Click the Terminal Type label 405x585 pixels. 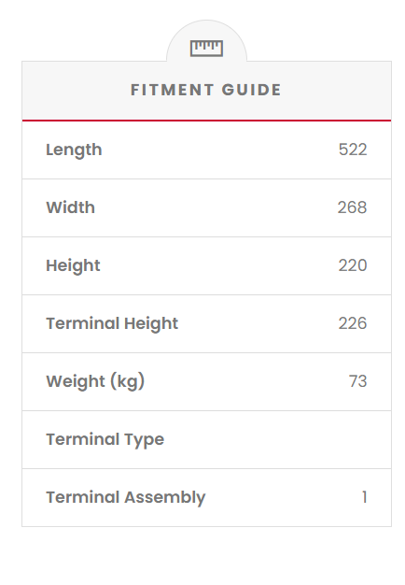(105, 440)
